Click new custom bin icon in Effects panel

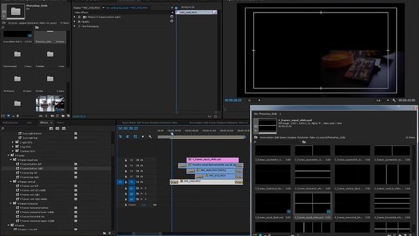click(x=105, y=233)
